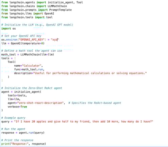Click 'LLMMathChain' in the chains import line
Image resolution: width=168 pixels, height=147 pixels.
(57, 6)
